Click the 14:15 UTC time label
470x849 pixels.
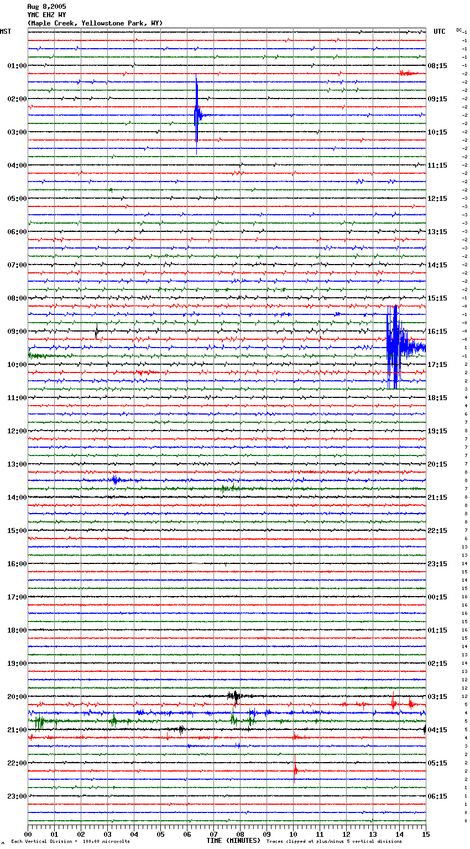pyautogui.click(x=437, y=265)
